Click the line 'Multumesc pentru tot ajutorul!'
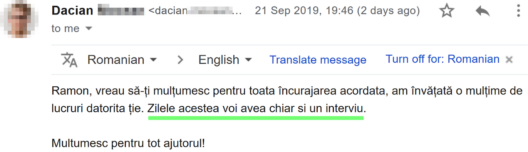Image resolution: width=528 pixels, height=152 pixels. pyautogui.click(x=128, y=144)
